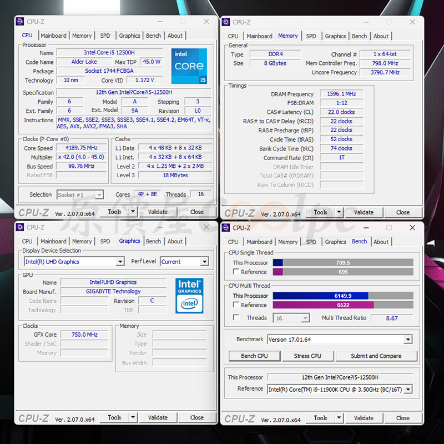Click the DRAM Frequency value 1596.1 MHz
The height and width of the screenshot is (444, 444).
(x=341, y=94)
